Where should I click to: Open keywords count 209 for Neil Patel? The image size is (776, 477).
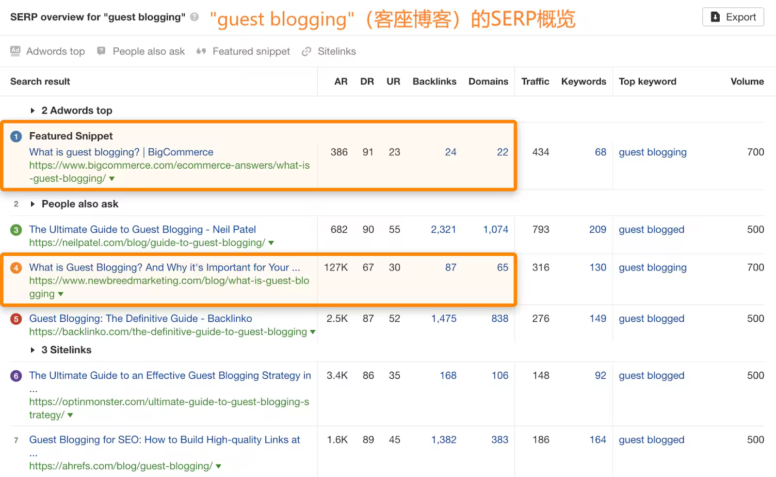click(598, 229)
